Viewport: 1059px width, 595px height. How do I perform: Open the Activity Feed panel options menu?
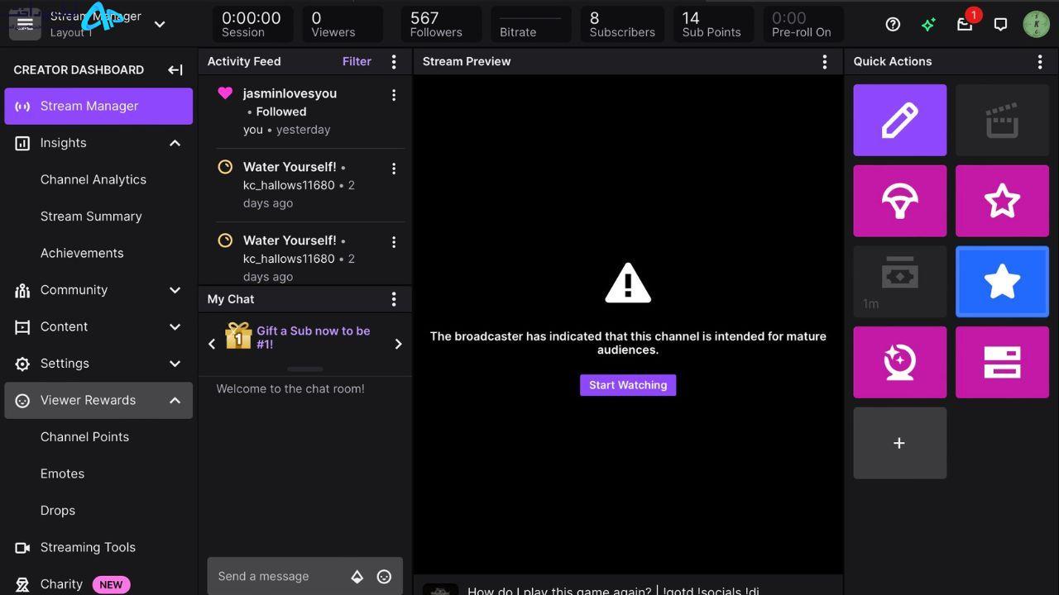(x=394, y=62)
